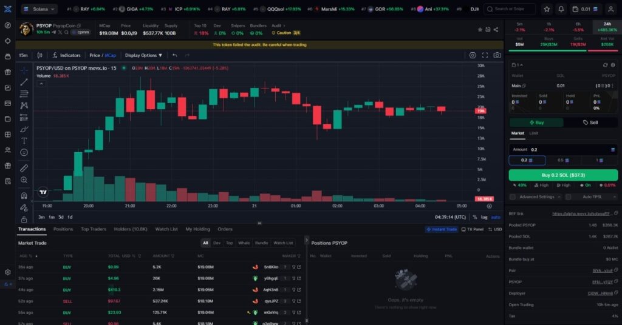This screenshot has width=622, height=325.
Task: Collapse the chart indicator legend
Action: click(41, 84)
